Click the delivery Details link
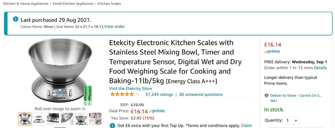 pos(320,68)
